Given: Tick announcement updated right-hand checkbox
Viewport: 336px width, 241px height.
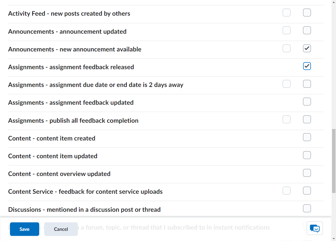Looking at the screenshot, I should [x=307, y=30].
